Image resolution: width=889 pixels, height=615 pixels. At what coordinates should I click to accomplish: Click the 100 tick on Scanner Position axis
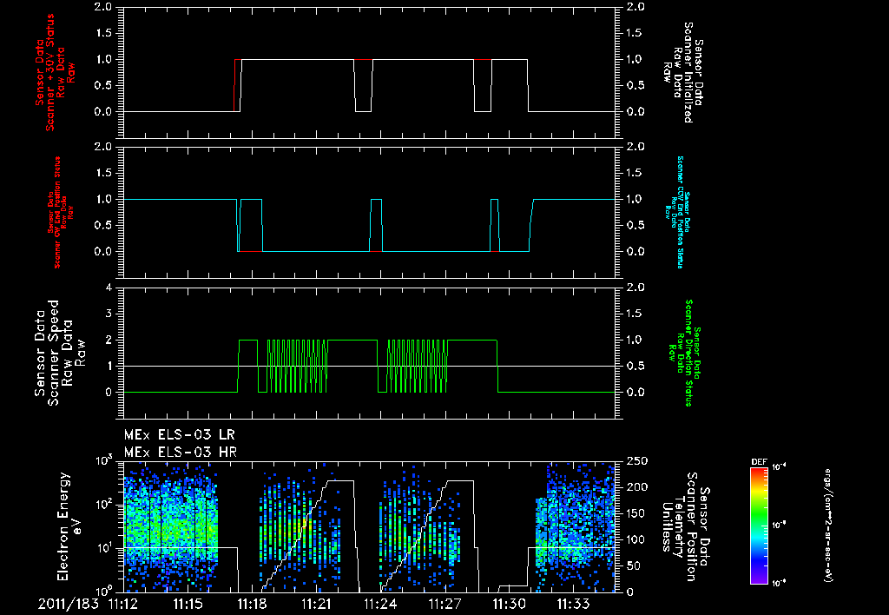pos(638,539)
